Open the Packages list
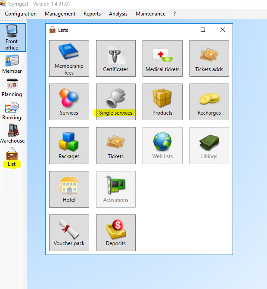Image resolution: width=267 pixels, height=289 pixels. [x=69, y=146]
